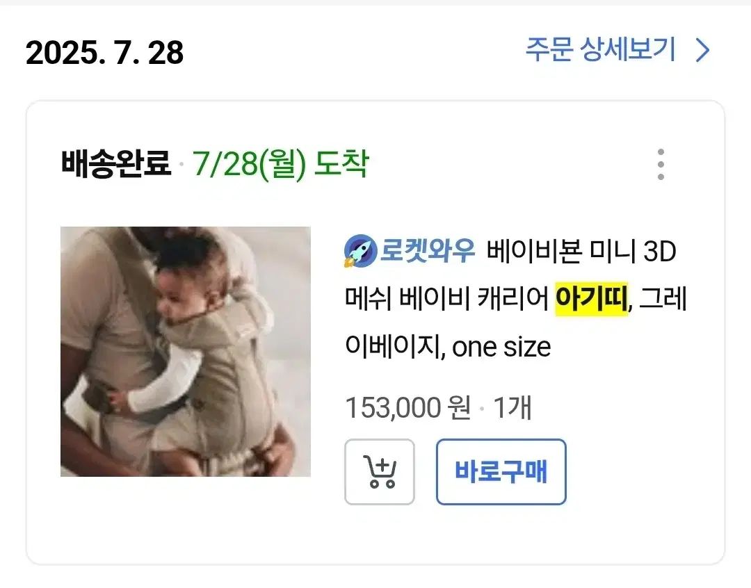
Task: Tap the 7/28(월) 도착 arrival text
Action: pos(281,164)
